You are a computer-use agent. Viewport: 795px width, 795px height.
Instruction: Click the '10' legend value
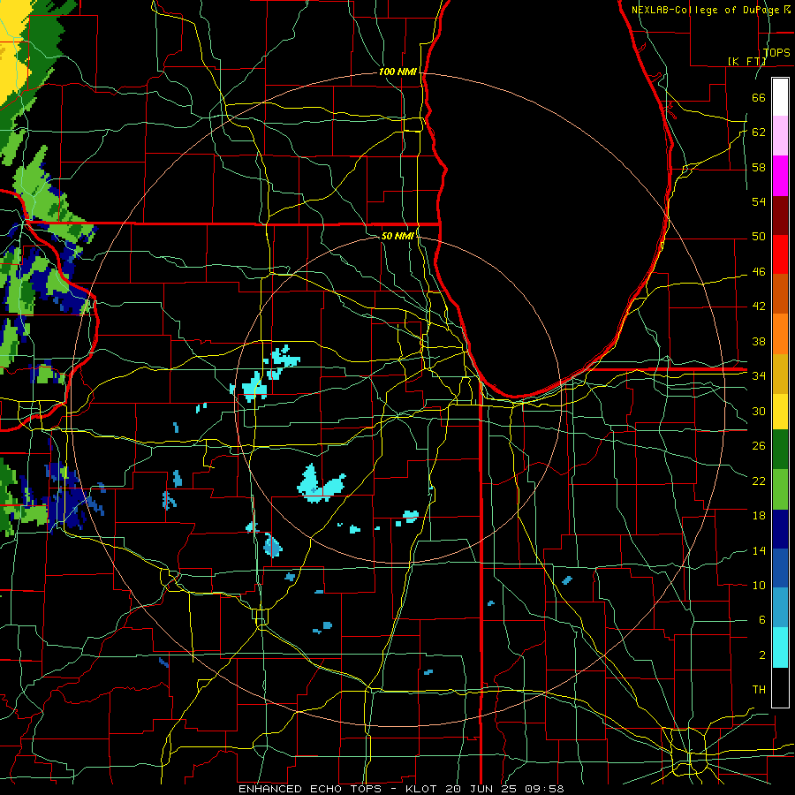click(759, 585)
